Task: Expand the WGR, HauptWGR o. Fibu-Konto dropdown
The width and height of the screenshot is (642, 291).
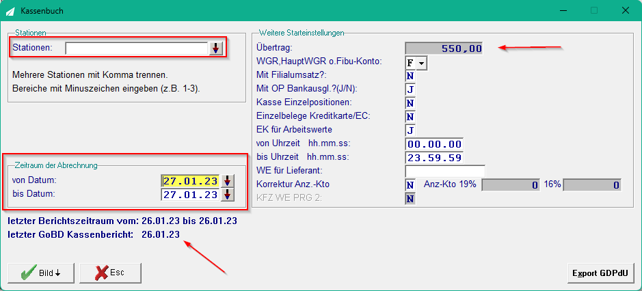Action: [422, 63]
